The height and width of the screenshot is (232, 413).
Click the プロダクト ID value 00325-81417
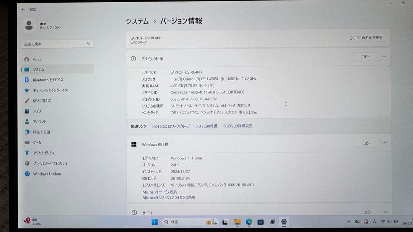point(193,99)
